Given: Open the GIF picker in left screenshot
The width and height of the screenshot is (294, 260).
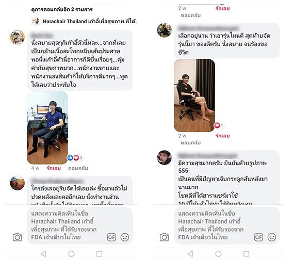Looking at the screenshot, I should point(111,237).
